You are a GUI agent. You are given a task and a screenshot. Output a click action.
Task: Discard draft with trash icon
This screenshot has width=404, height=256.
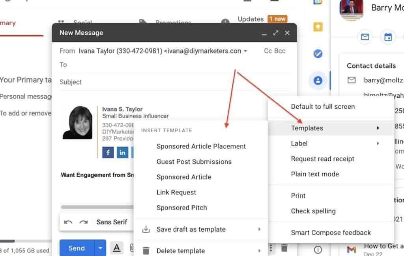click(x=284, y=248)
